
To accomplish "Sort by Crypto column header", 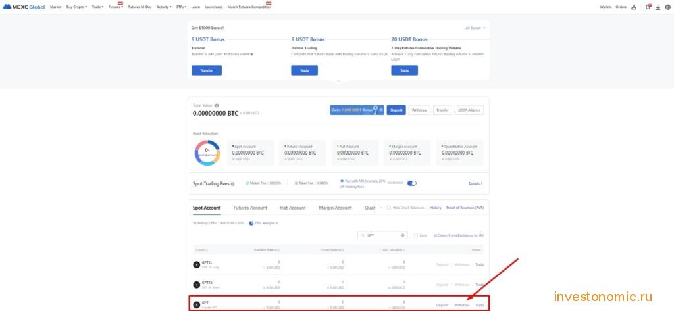I will 201,250.
